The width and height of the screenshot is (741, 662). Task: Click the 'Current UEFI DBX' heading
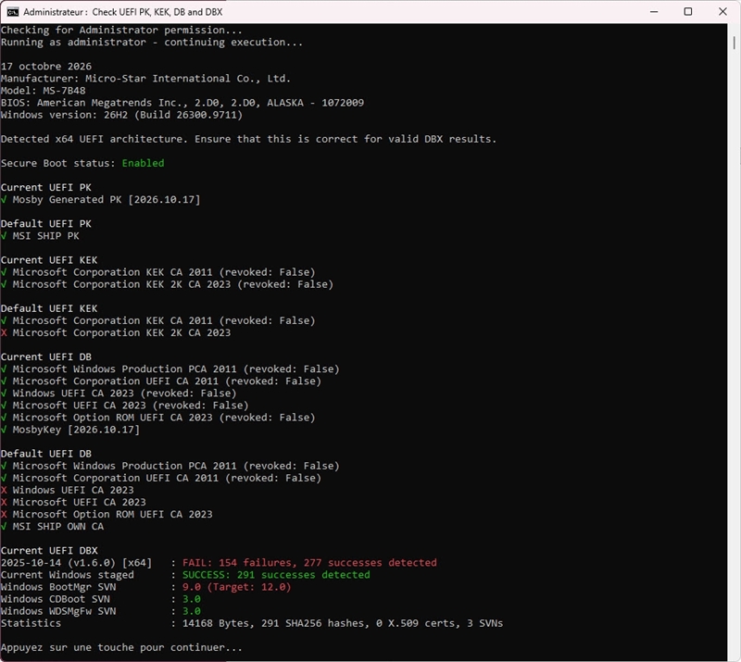click(49, 551)
